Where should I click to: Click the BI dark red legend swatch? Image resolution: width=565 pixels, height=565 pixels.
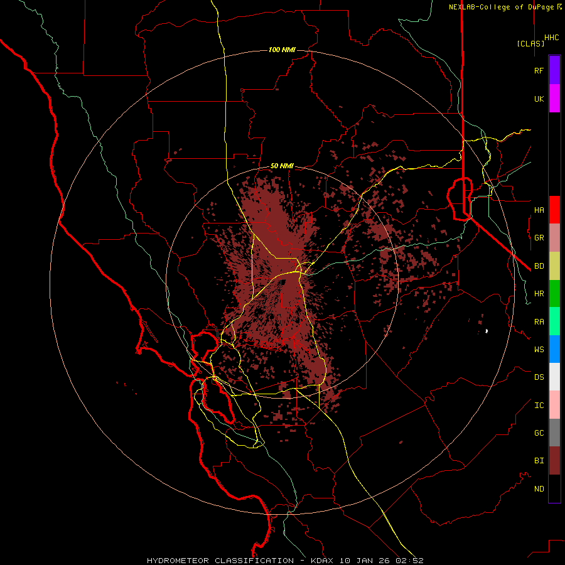[x=554, y=461]
